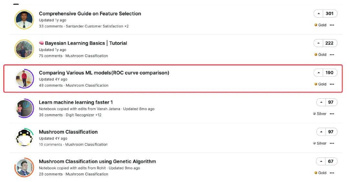This screenshot has height=182, width=349.
Task: Open author avatar for Learn machine learning faster
Action: (24, 108)
